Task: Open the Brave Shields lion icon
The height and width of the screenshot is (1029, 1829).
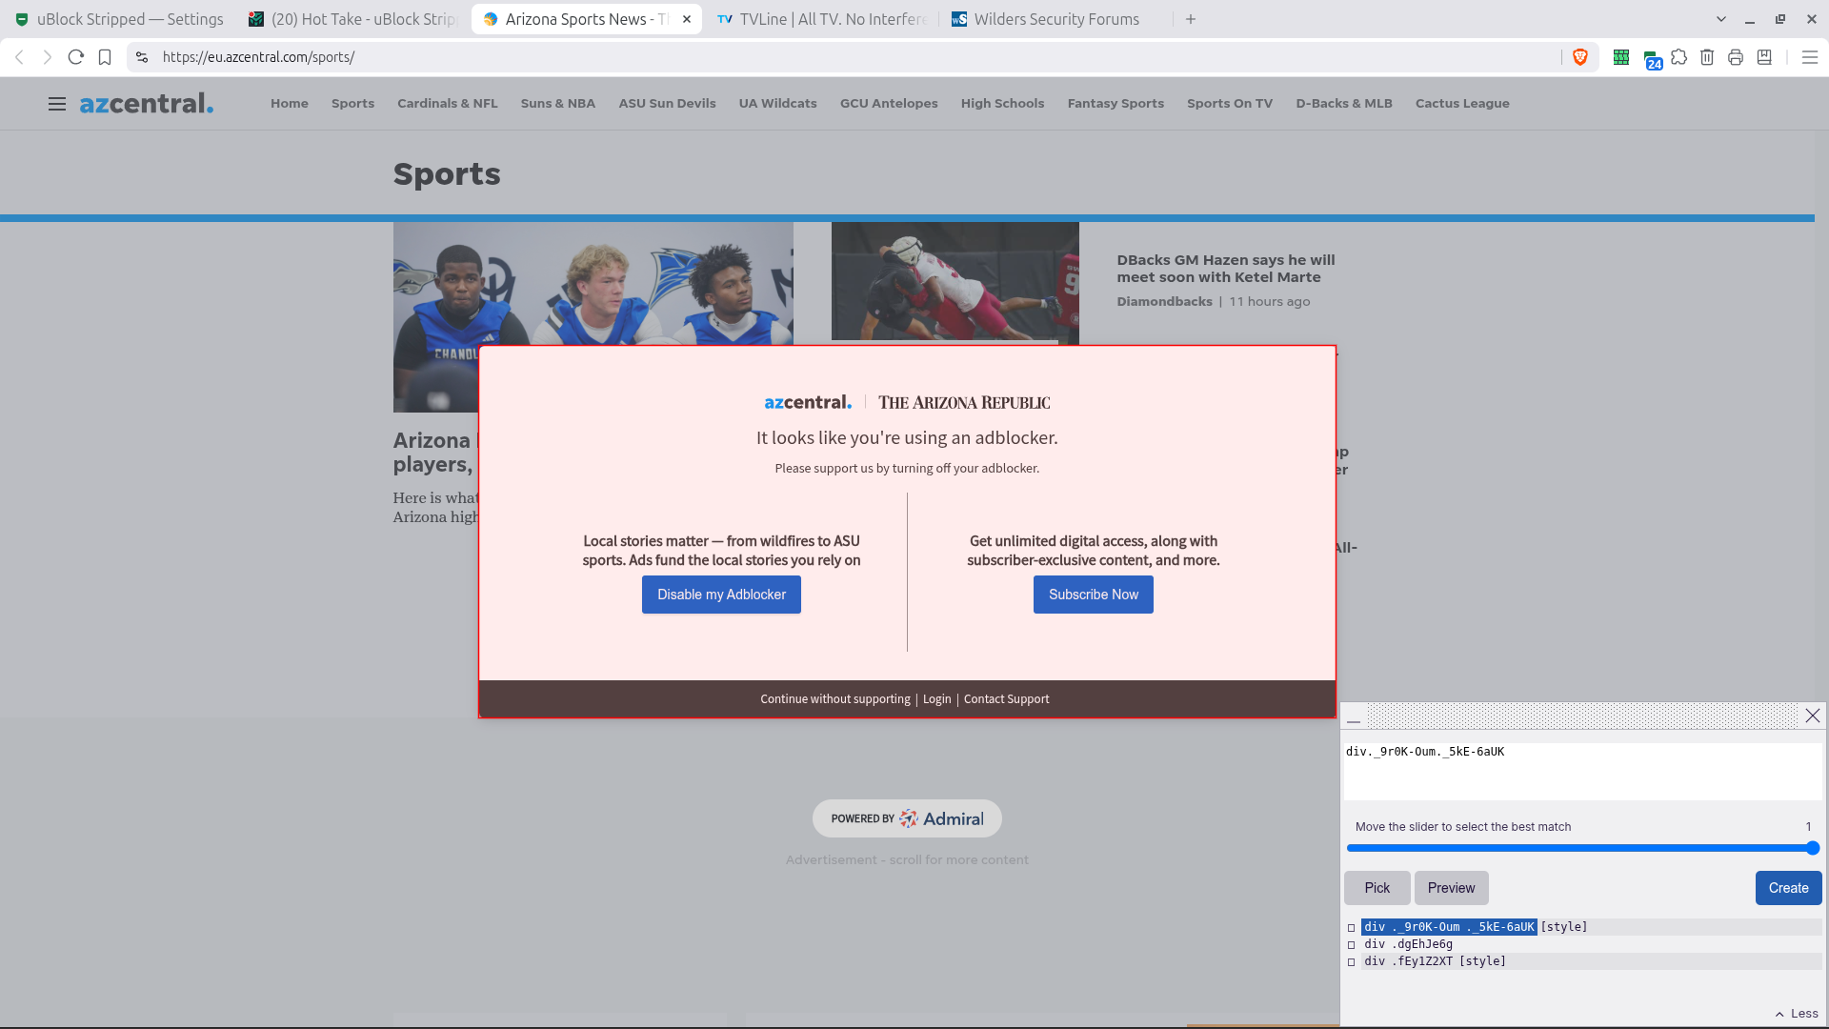Action: click(x=1580, y=57)
